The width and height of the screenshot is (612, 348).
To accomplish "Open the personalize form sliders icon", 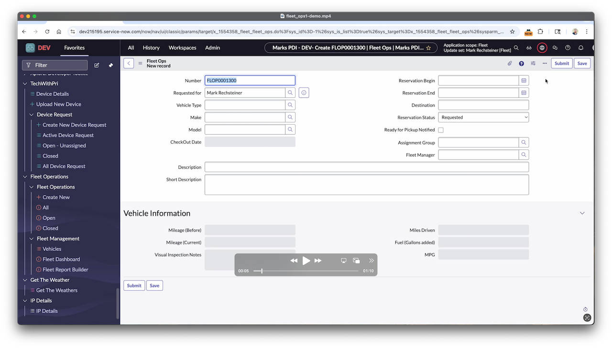I will pyautogui.click(x=533, y=63).
